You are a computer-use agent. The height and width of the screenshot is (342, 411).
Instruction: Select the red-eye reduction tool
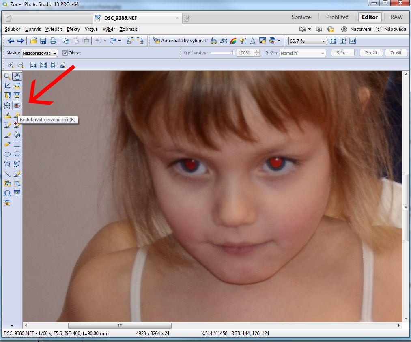coord(17,105)
